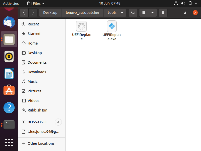Launch LibreOffice Writer from the dock
This screenshot has height=151, width=201.
pyautogui.click(x=9, y=73)
